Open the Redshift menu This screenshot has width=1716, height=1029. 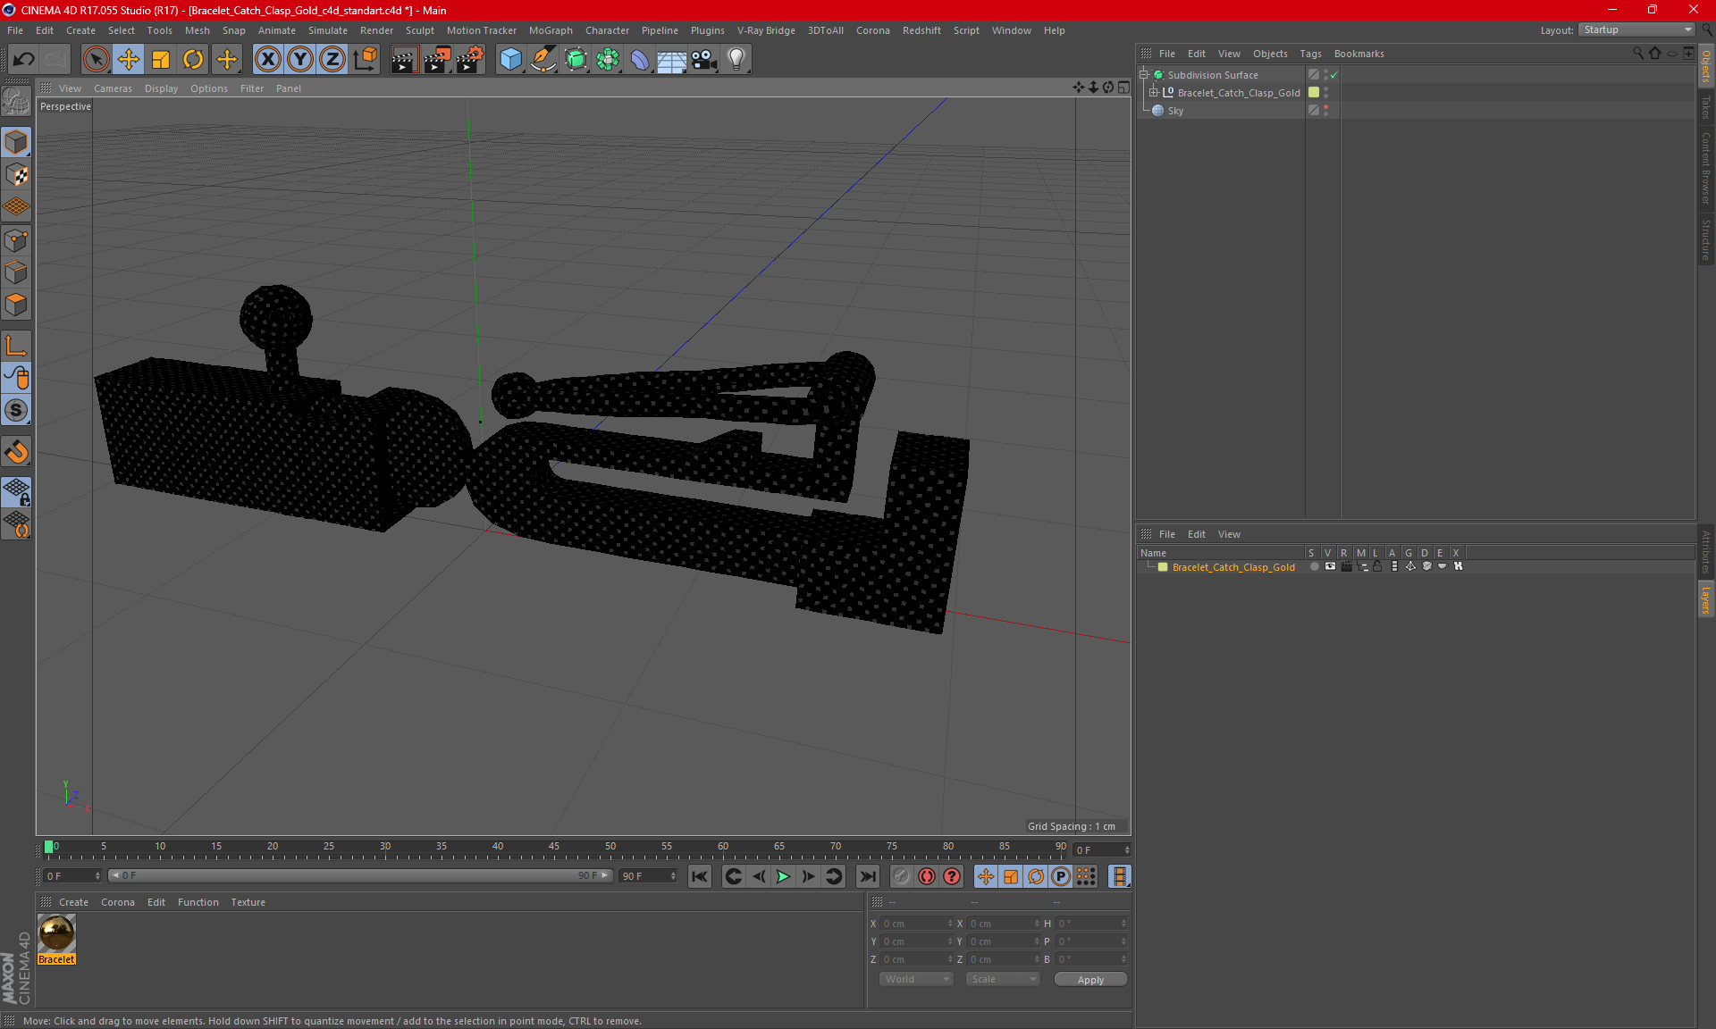921,30
